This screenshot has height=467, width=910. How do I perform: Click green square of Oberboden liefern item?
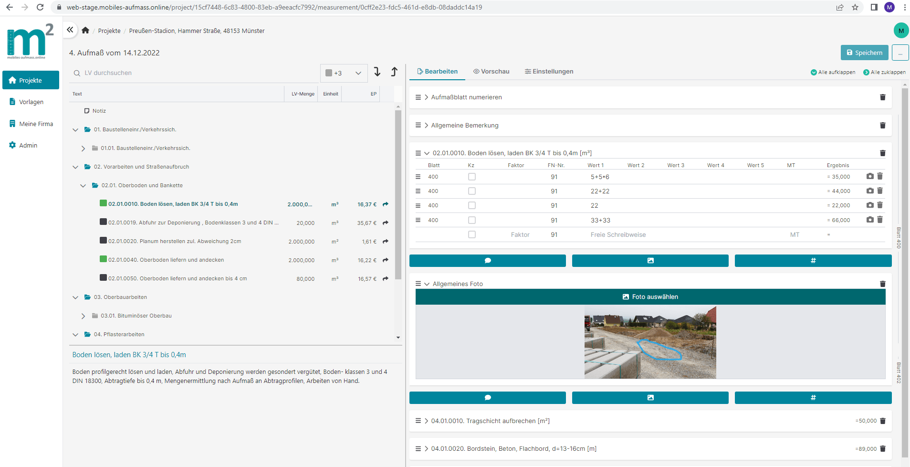pyautogui.click(x=103, y=259)
